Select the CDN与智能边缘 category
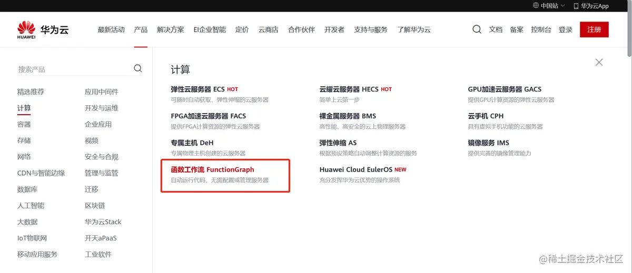Image resolution: width=632 pixels, height=273 pixels. click(x=41, y=173)
